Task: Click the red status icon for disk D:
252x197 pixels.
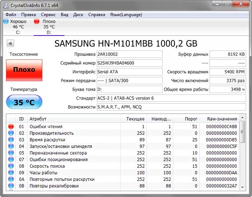Action: point(37,21)
